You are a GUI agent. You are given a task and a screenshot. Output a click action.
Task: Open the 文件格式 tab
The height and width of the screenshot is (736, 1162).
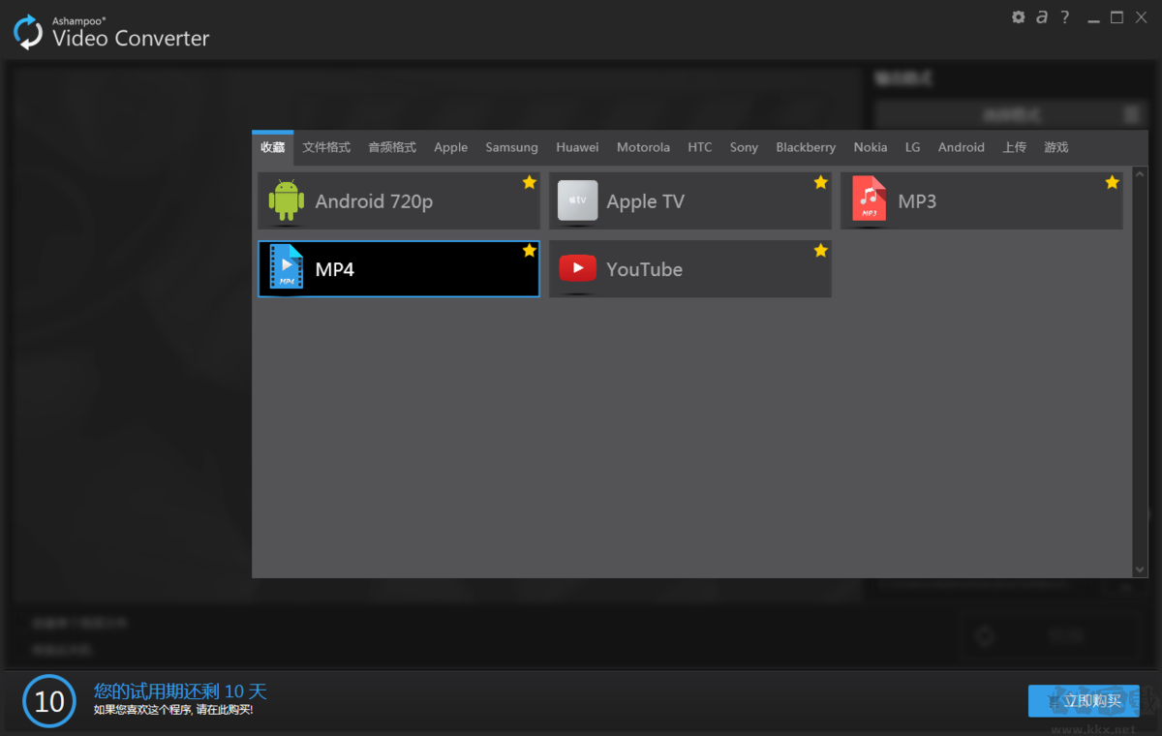(326, 147)
